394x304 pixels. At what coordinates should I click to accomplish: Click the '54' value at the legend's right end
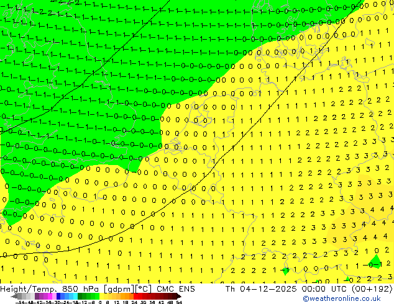click(x=179, y=302)
